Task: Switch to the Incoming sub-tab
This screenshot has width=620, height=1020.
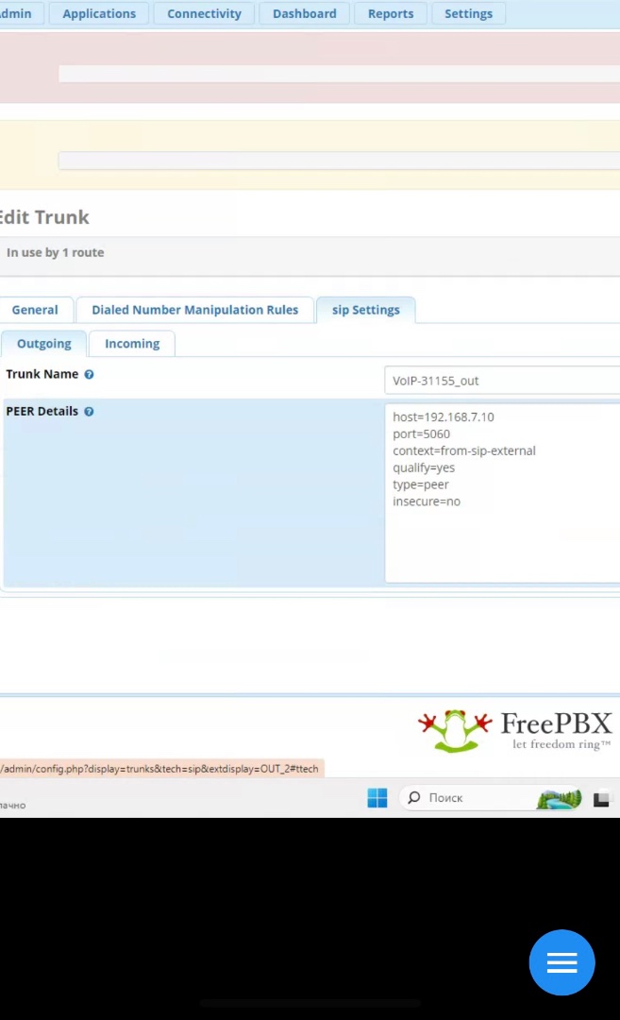Action: click(132, 344)
